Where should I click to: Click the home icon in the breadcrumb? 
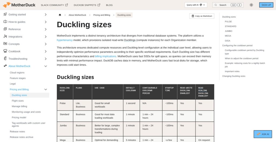(x=60, y=15)
